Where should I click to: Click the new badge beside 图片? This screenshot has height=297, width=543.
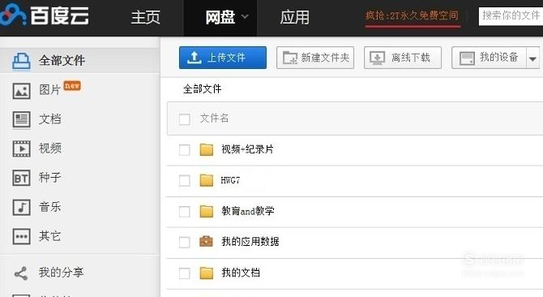[72, 85]
